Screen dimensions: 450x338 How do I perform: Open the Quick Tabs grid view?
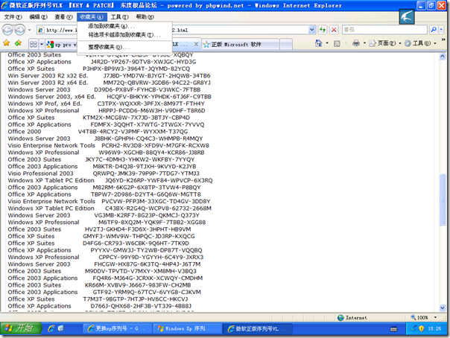pyautogui.click(x=34, y=44)
